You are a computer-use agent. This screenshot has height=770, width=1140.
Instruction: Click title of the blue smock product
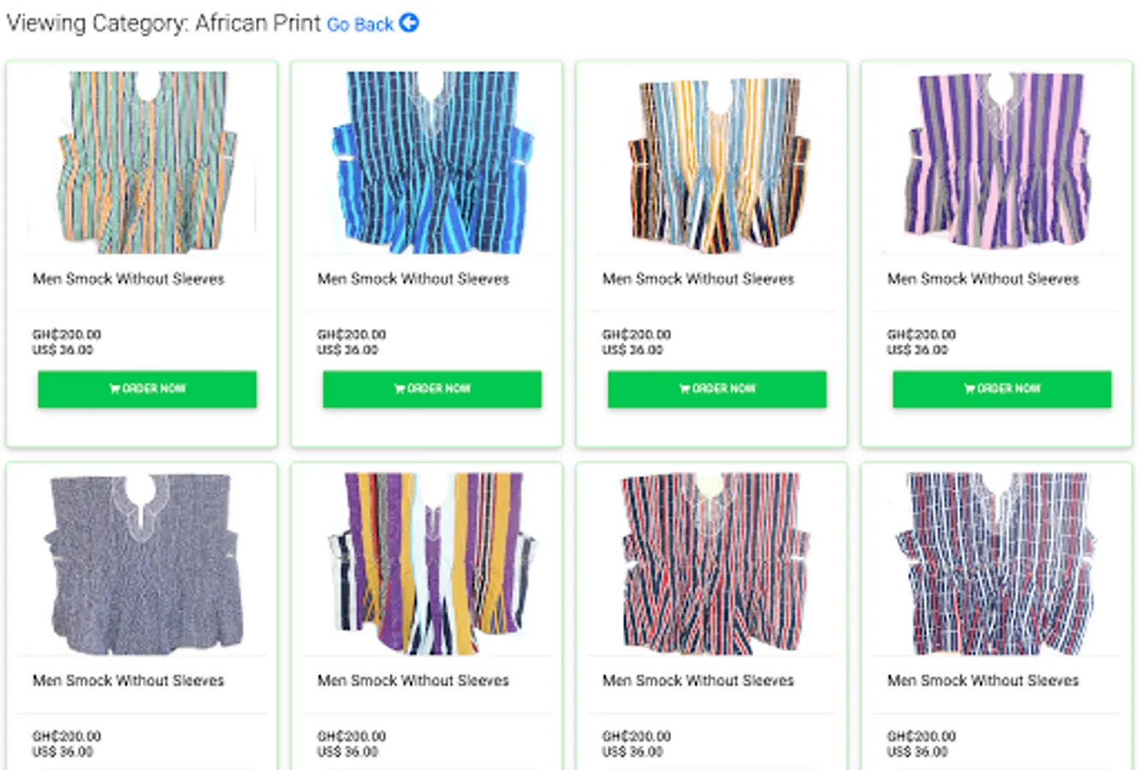413,279
